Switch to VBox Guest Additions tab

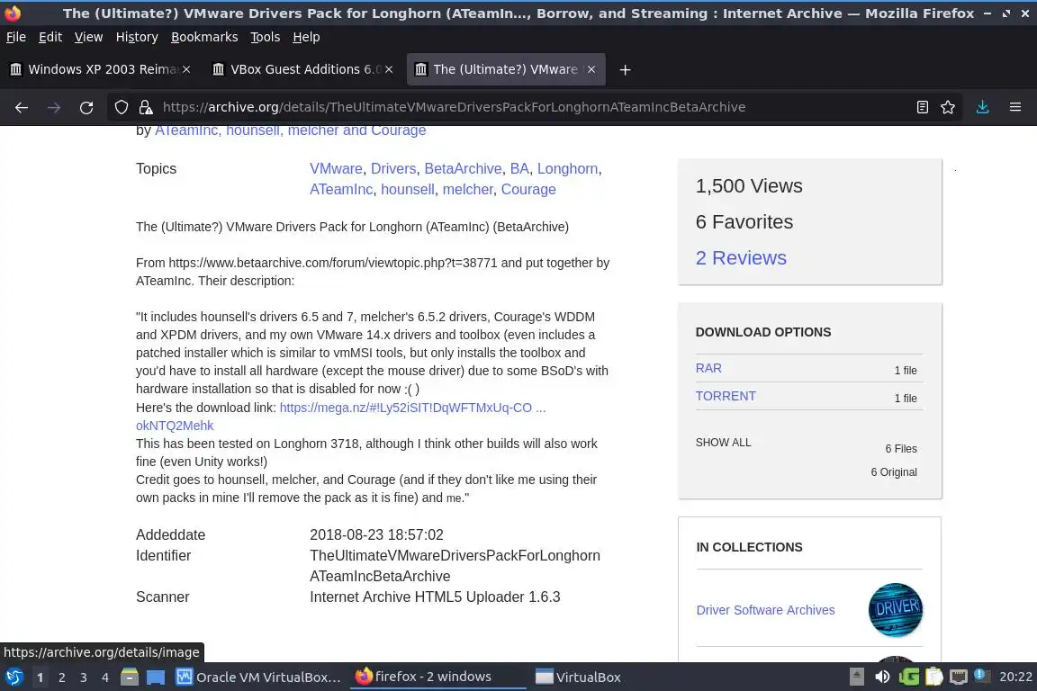tap(302, 69)
